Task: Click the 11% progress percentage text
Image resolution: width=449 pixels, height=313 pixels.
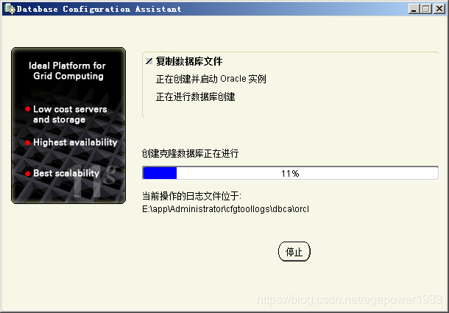Action: click(290, 173)
